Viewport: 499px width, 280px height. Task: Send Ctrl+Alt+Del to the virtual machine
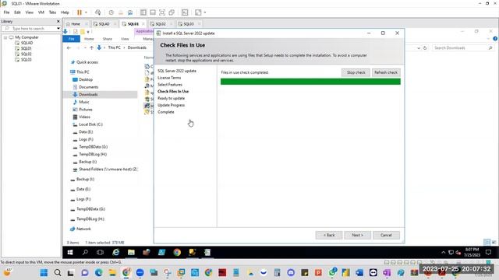pyautogui.click(x=97, y=12)
